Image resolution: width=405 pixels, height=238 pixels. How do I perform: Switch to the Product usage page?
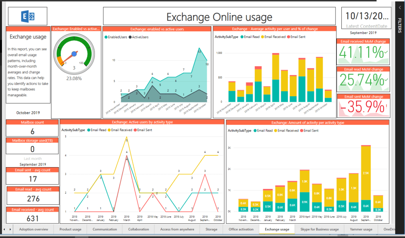click(x=70, y=229)
